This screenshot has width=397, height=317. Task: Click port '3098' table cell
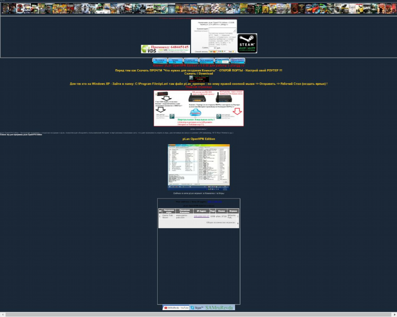coord(213,217)
